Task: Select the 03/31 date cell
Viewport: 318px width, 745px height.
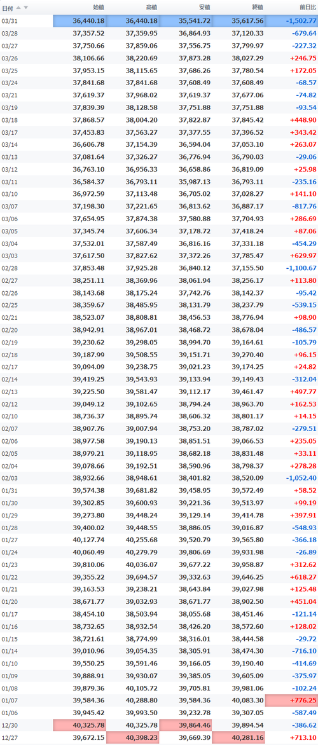Action: 27,21
